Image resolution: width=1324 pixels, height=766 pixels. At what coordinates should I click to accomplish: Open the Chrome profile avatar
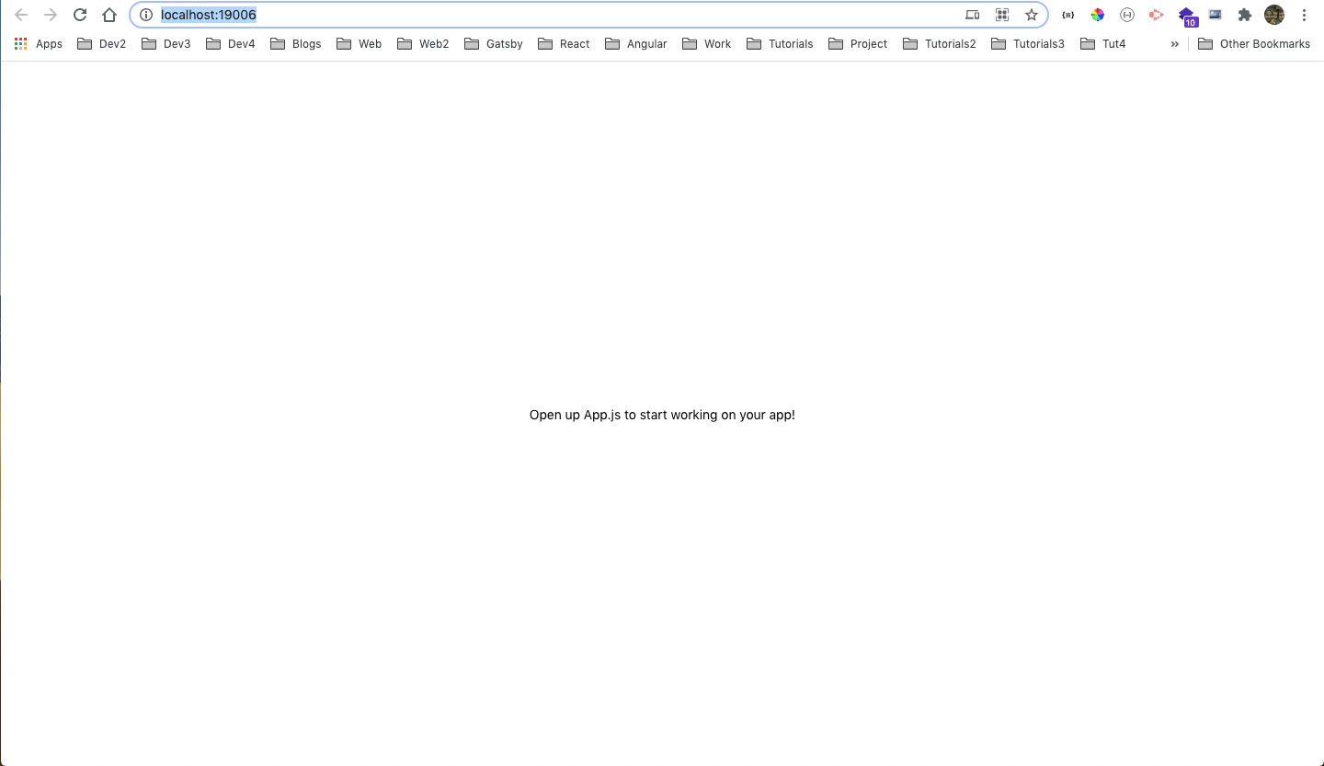click(1274, 15)
